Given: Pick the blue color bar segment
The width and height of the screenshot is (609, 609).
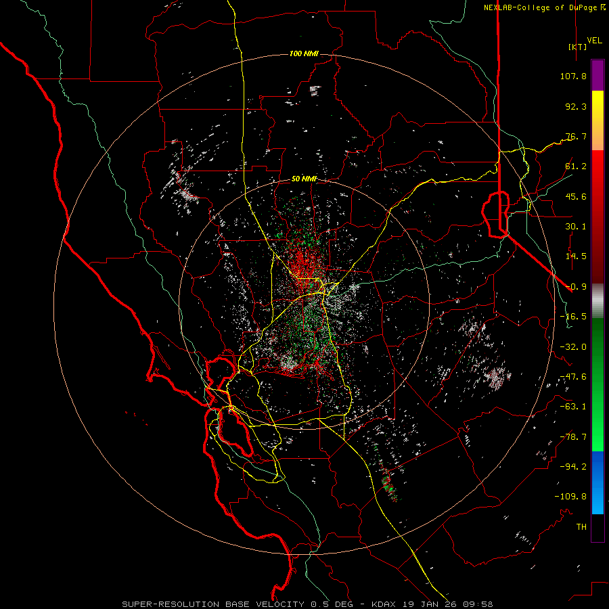Looking at the screenshot, I should [x=597, y=482].
